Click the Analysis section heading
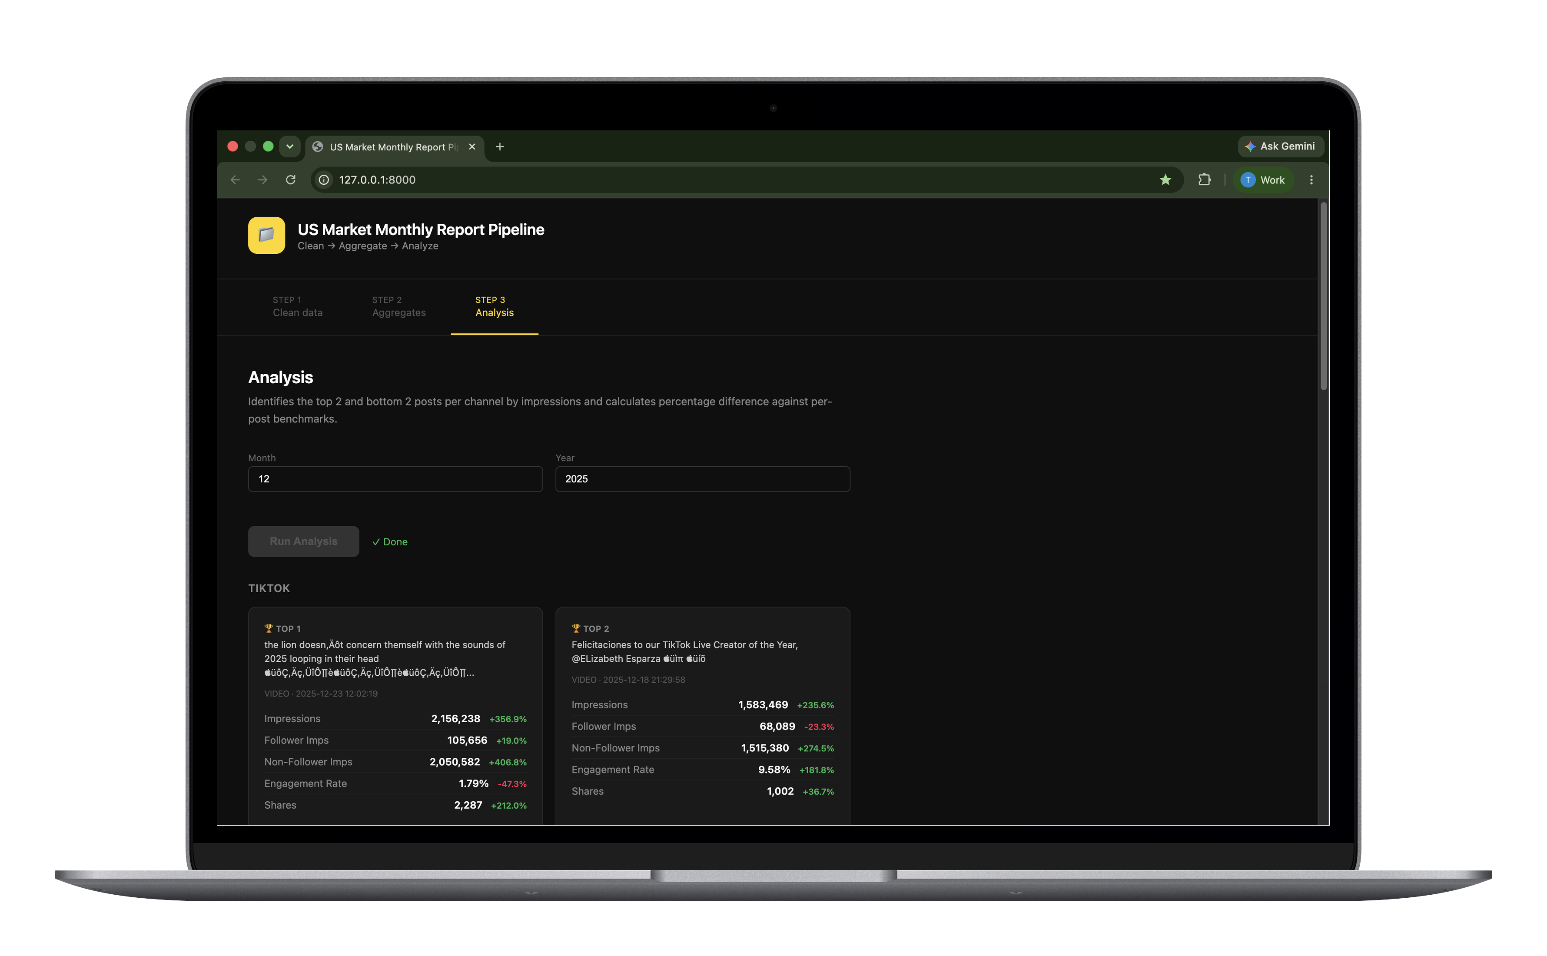This screenshot has height=956, width=1547. 280,378
